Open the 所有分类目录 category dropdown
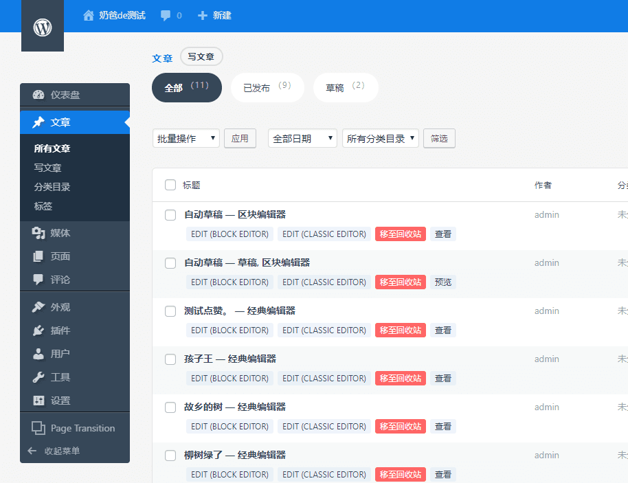The height and width of the screenshot is (483, 628). coord(380,138)
